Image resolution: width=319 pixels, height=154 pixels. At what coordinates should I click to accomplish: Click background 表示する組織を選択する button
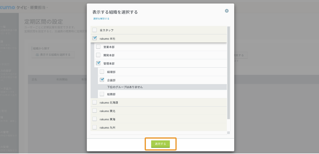53,55
